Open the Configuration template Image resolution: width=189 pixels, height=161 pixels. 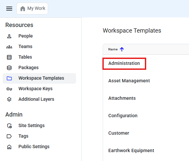click(123, 116)
